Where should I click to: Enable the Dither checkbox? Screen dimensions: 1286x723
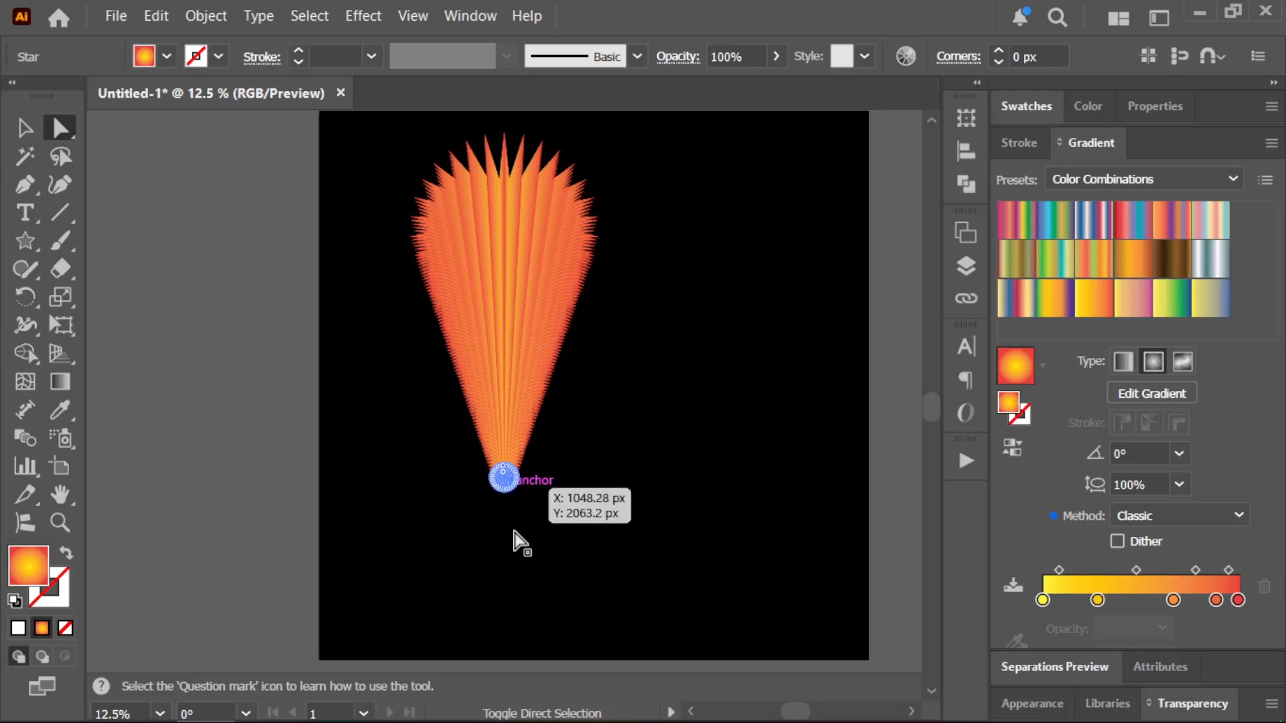[1117, 541]
